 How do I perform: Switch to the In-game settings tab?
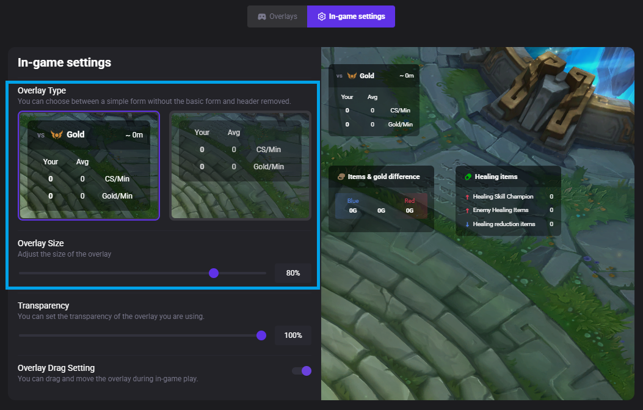pyautogui.click(x=351, y=16)
